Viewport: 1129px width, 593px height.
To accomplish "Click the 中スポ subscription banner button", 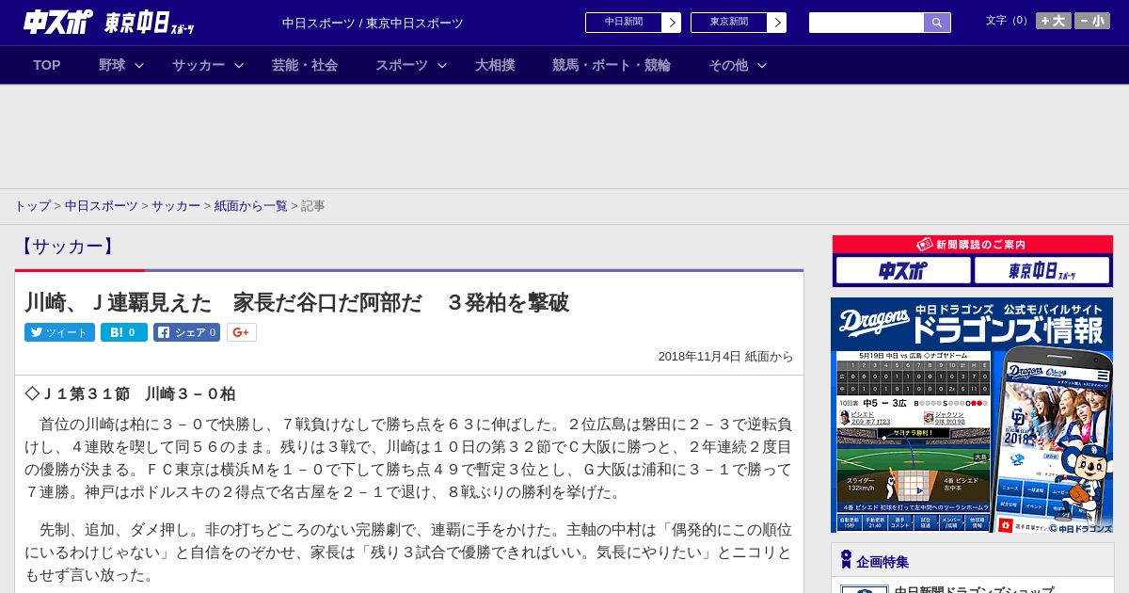I will (902, 271).
